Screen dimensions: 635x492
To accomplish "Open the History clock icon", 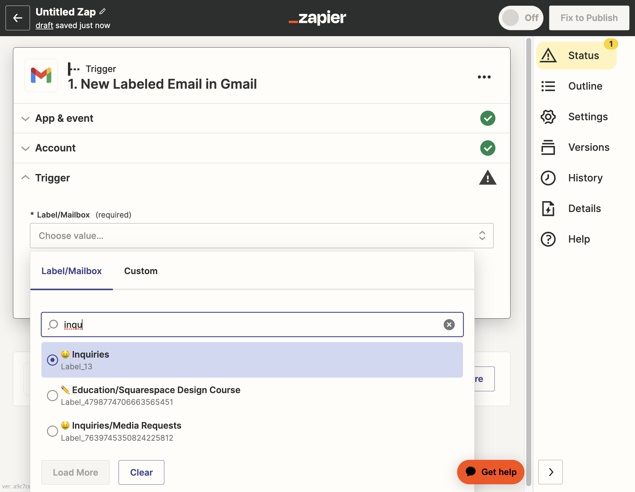I will tap(548, 178).
